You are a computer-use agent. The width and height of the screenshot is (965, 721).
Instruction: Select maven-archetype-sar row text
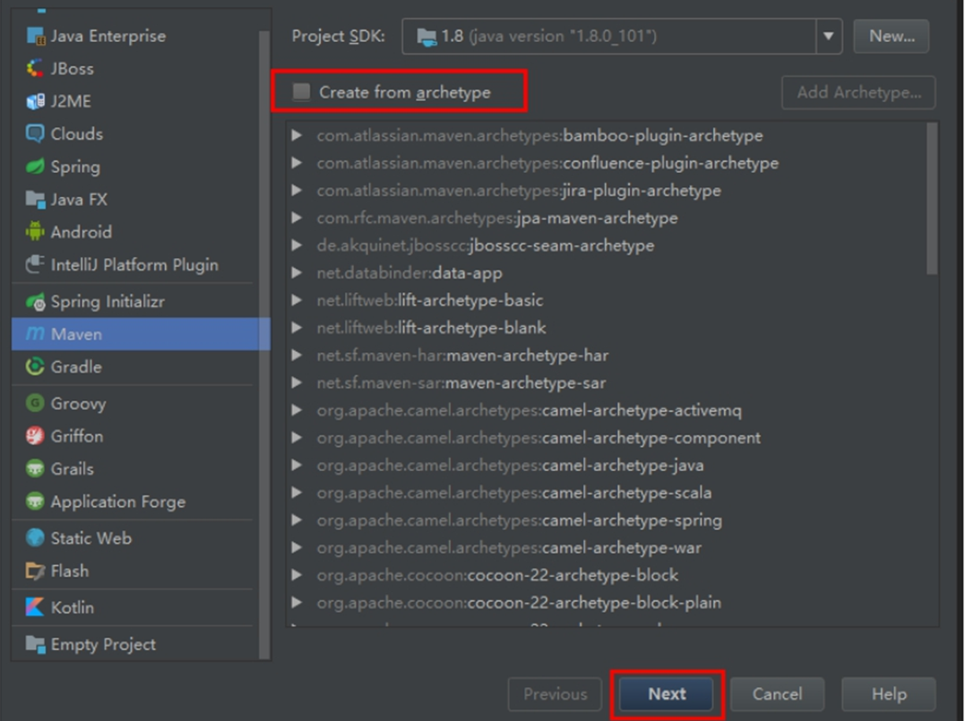[x=461, y=382]
